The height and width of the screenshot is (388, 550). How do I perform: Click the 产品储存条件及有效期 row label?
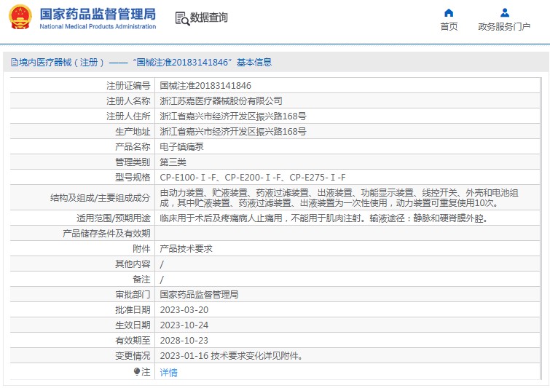pyautogui.click(x=106, y=234)
